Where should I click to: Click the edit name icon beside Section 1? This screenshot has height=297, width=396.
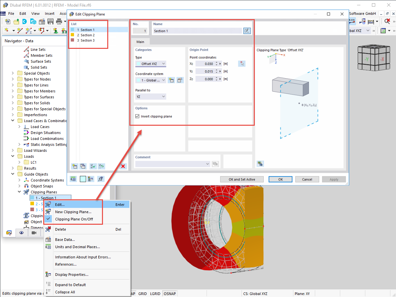point(247,31)
